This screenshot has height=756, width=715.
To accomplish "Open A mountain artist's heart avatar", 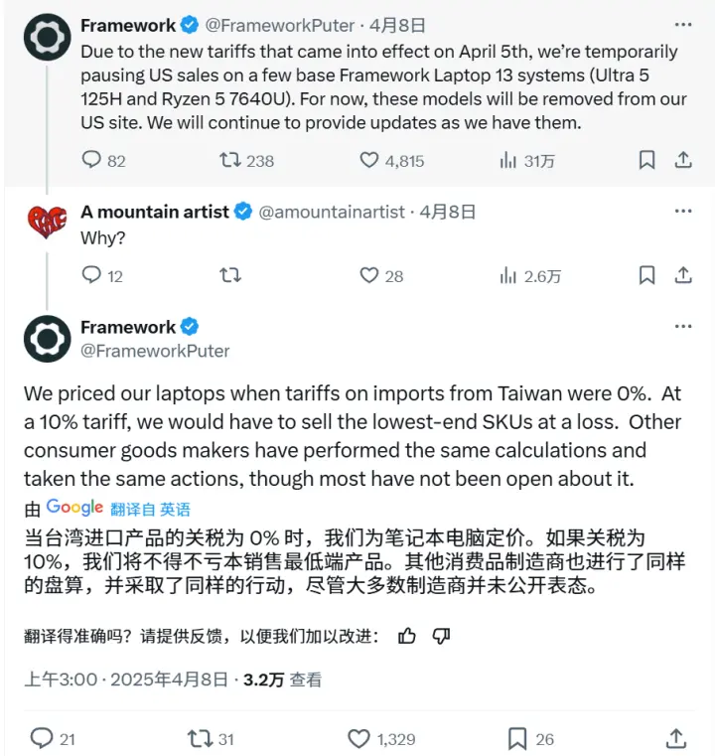I will [x=47, y=223].
